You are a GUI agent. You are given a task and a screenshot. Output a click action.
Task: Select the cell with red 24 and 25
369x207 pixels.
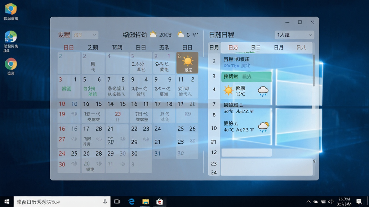click(69, 161)
